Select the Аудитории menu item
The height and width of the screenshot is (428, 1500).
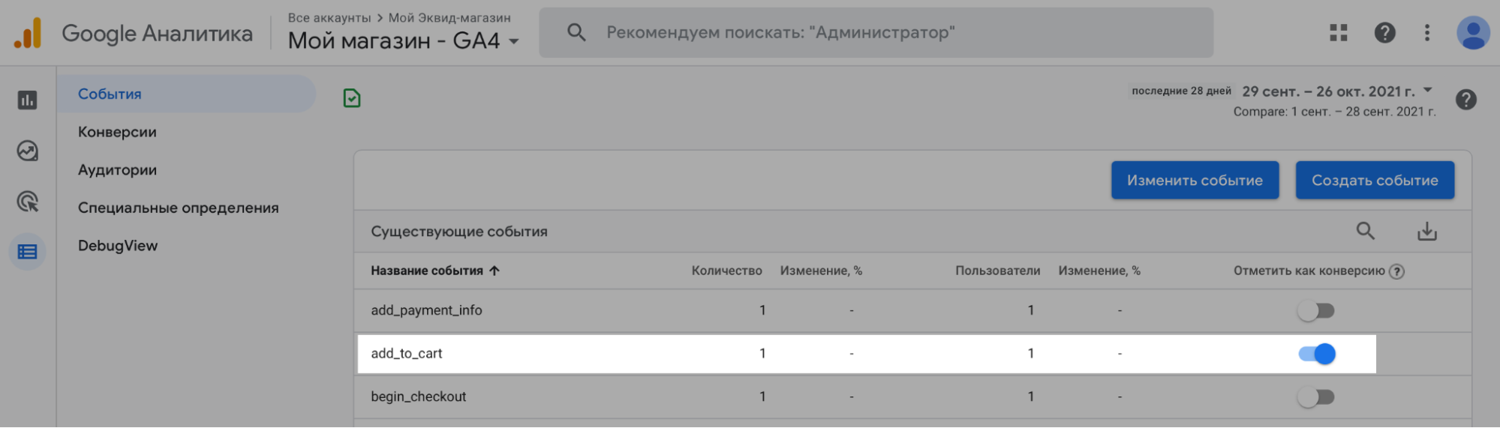click(x=117, y=170)
